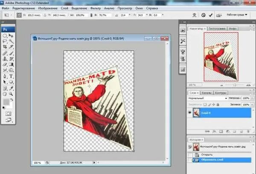The image size is (256, 174).
Task: Commit the transform with the checkmark
Action: pos(211,15)
